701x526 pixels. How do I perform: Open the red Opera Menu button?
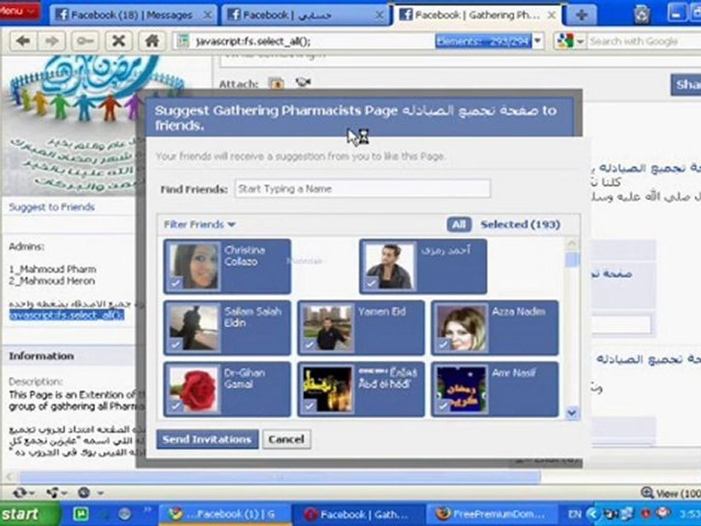point(19,11)
